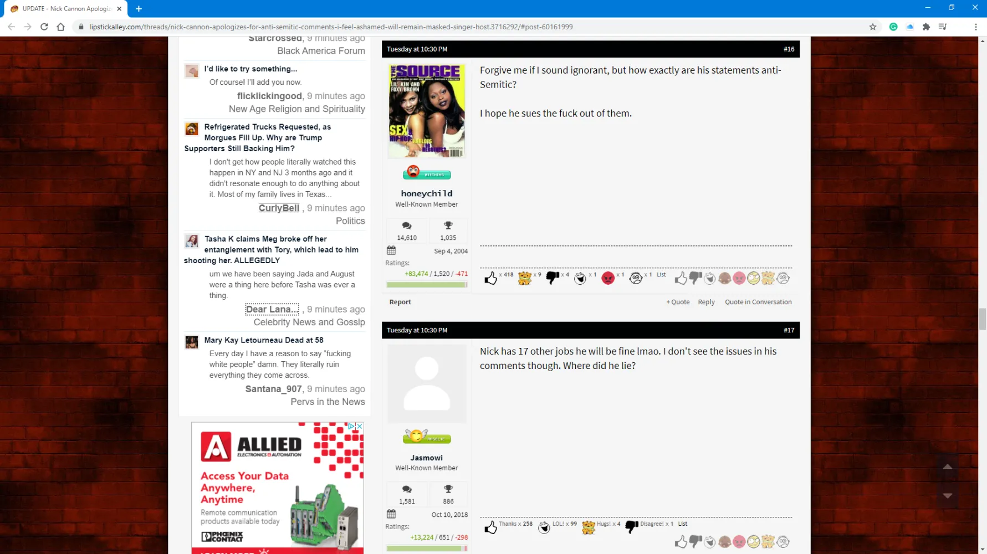
Task: View honeychild's magazine cover avatar
Action: (x=427, y=111)
